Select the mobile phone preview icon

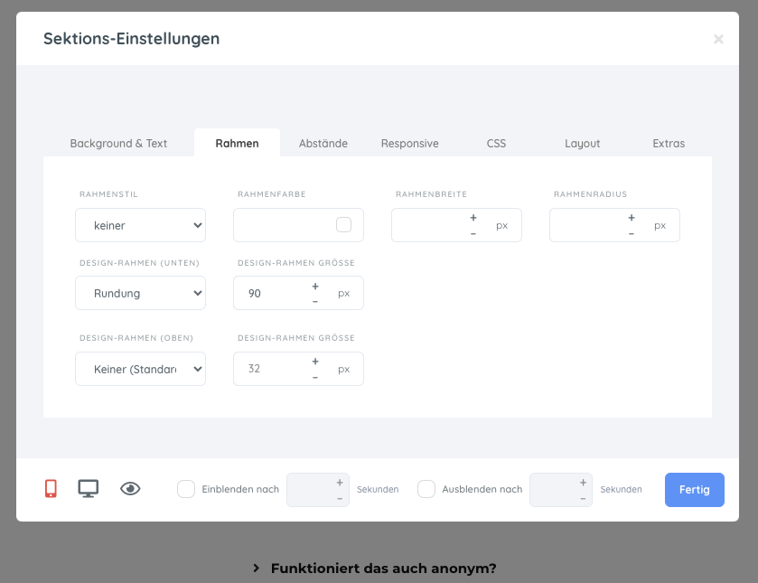pyautogui.click(x=51, y=489)
